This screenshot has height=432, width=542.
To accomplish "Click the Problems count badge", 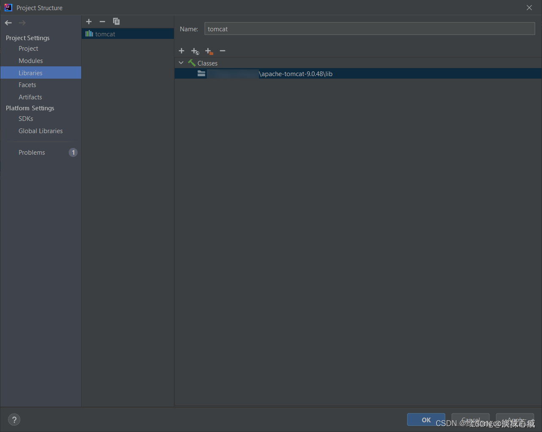I will (x=73, y=153).
